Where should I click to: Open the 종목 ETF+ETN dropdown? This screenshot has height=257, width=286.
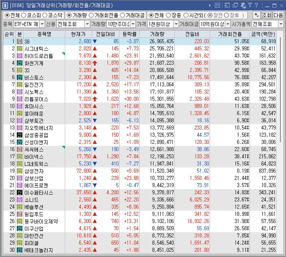coord(42,24)
